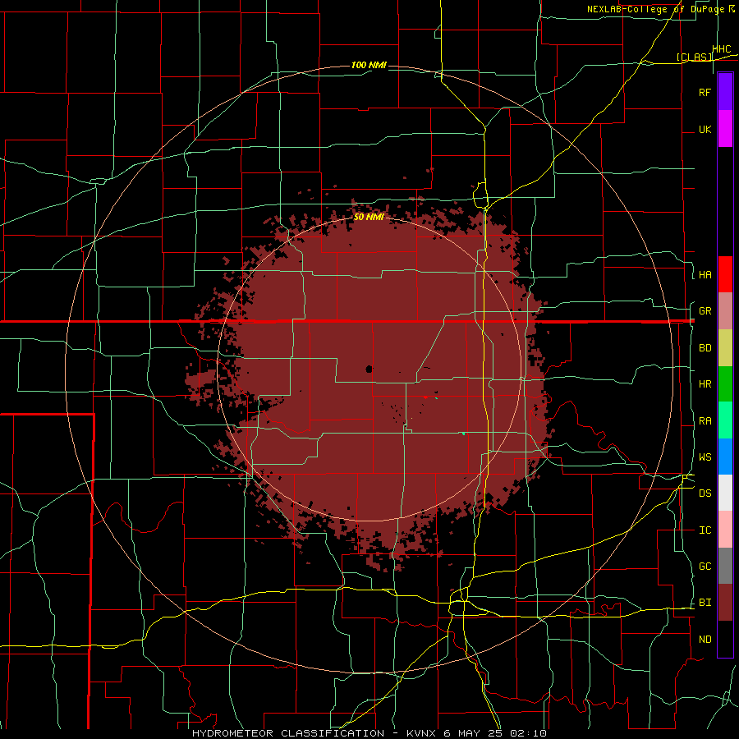Viewport: 739px width, 739px height.
Task: Click the "HR" legend label
Action: (705, 383)
